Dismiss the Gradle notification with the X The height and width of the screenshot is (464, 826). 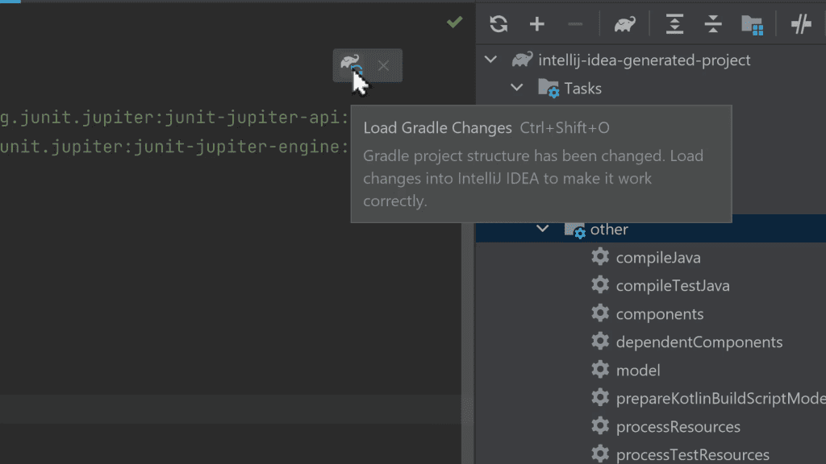click(x=385, y=66)
